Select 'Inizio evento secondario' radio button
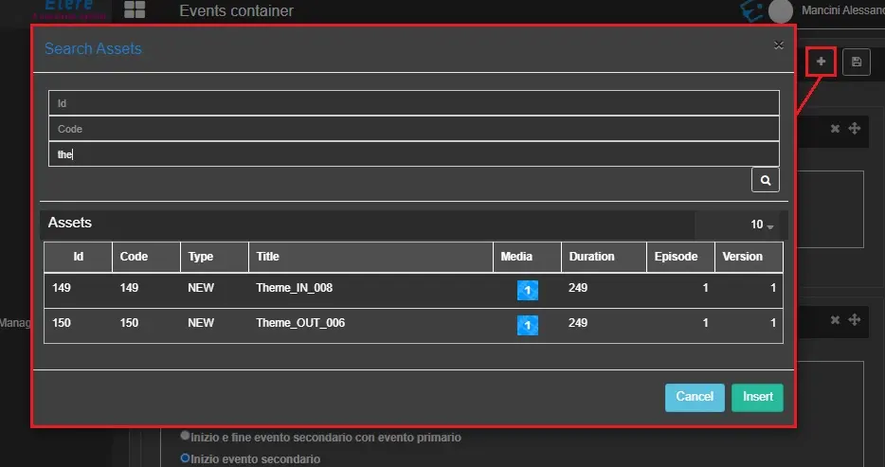The height and width of the screenshot is (467, 885). tap(185, 458)
